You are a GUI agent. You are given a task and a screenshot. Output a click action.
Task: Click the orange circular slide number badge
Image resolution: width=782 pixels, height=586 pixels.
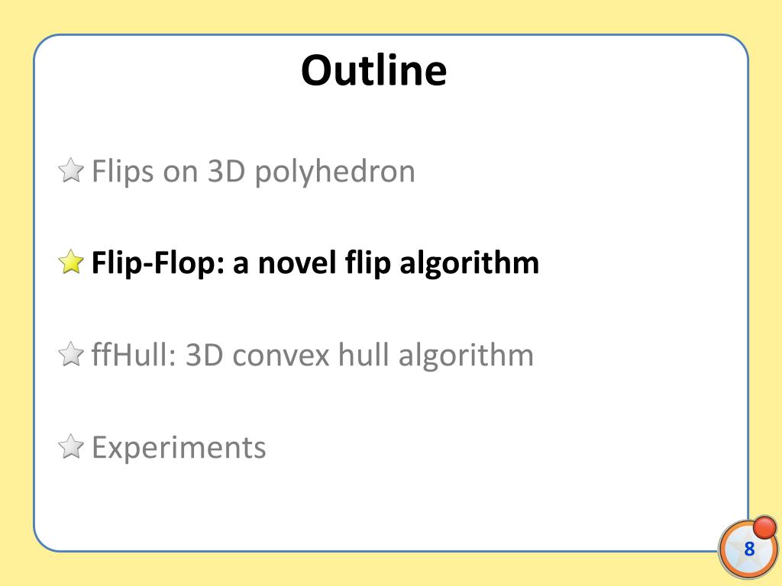click(748, 548)
